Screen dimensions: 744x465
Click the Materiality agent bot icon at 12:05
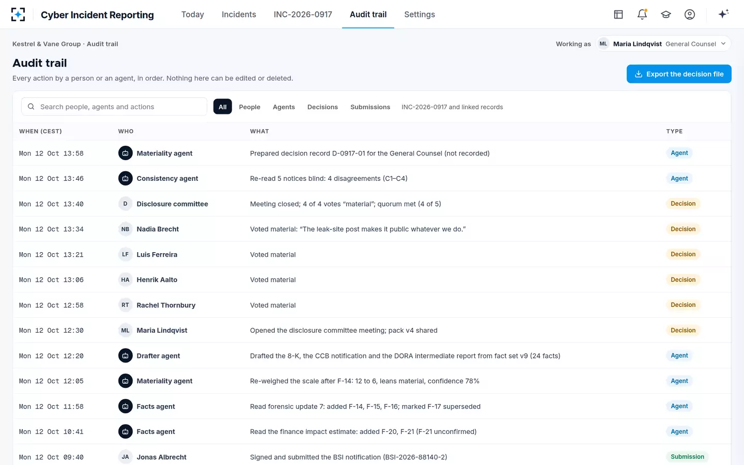coord(125,381)
